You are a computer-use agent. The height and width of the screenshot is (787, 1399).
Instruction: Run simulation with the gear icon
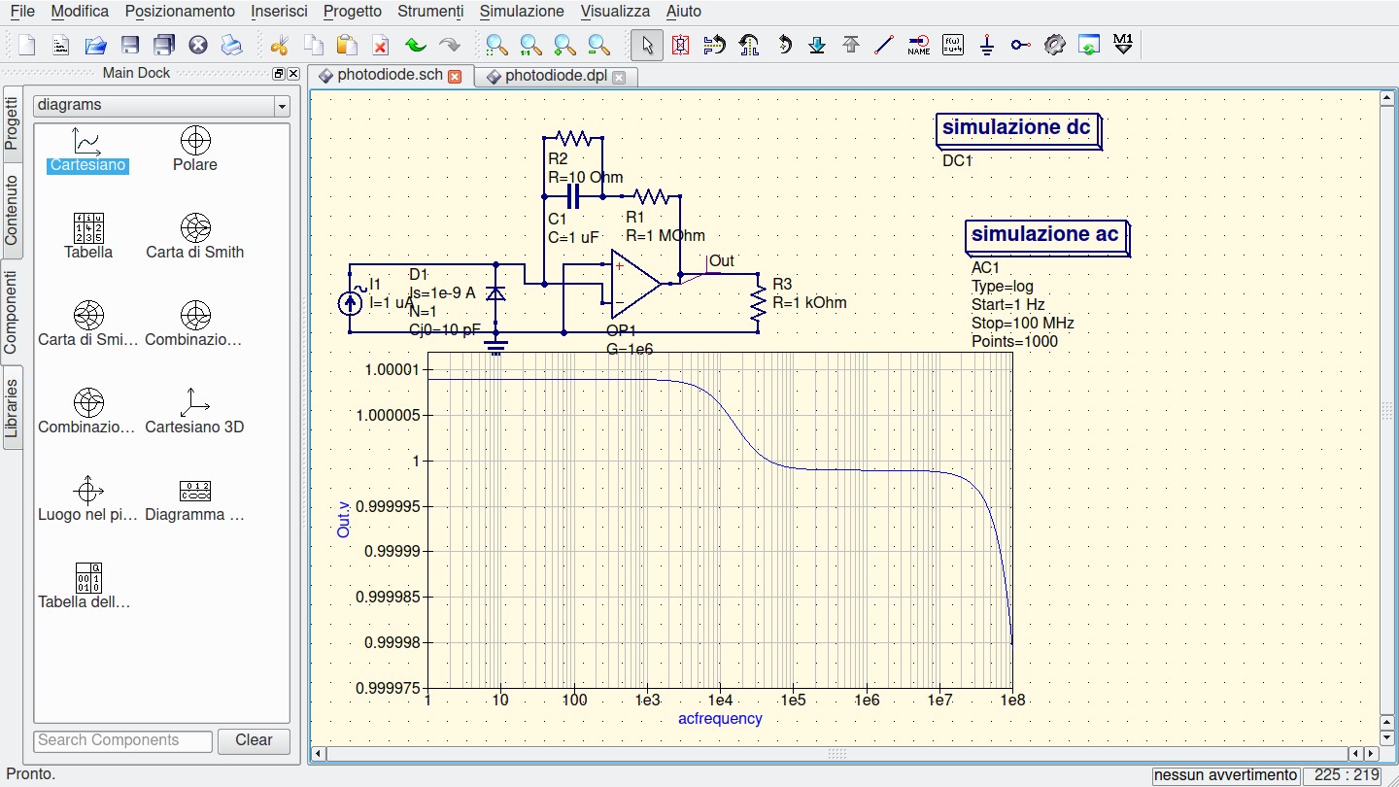[x=1055, y=45]
